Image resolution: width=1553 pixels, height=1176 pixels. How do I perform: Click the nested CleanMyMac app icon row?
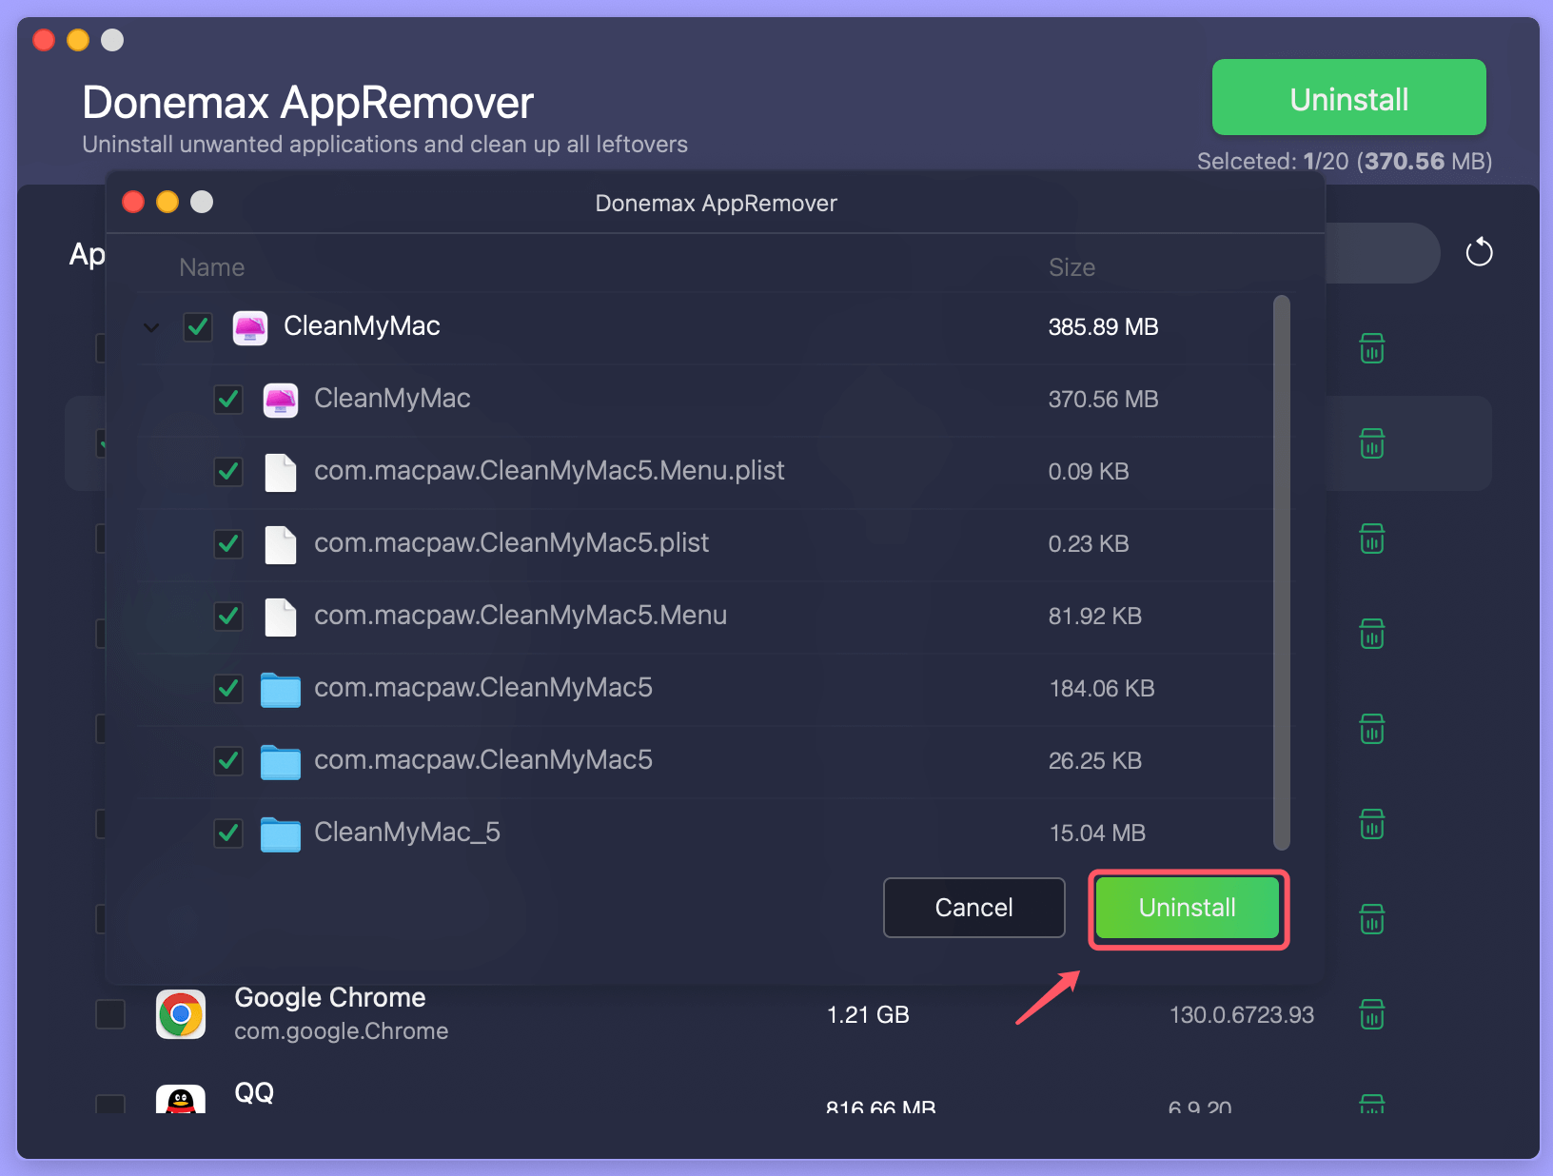[x=280, y=401]
